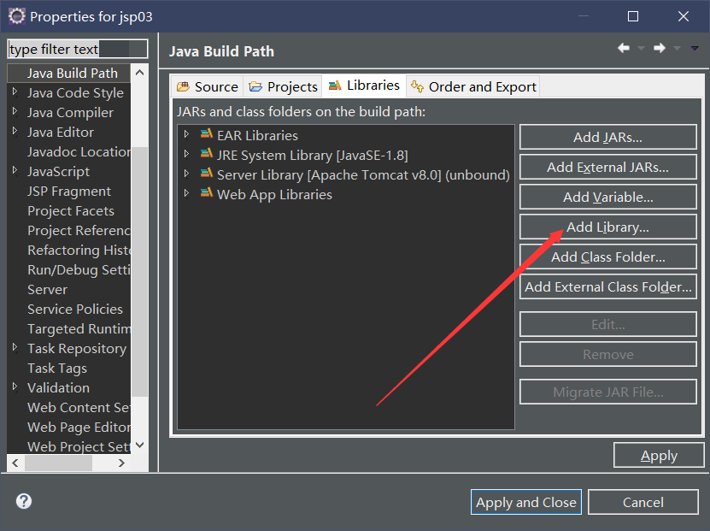
Task: Click the Order and Export tab icon
Action: pos(417,86)
